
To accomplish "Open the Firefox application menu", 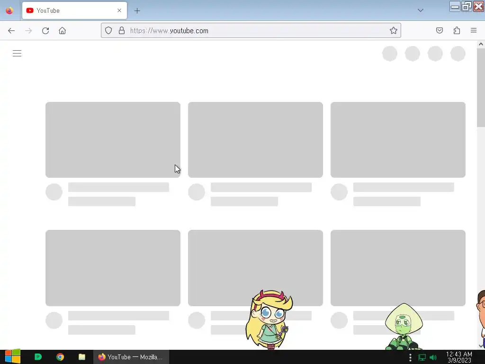I will click(474, 30).
